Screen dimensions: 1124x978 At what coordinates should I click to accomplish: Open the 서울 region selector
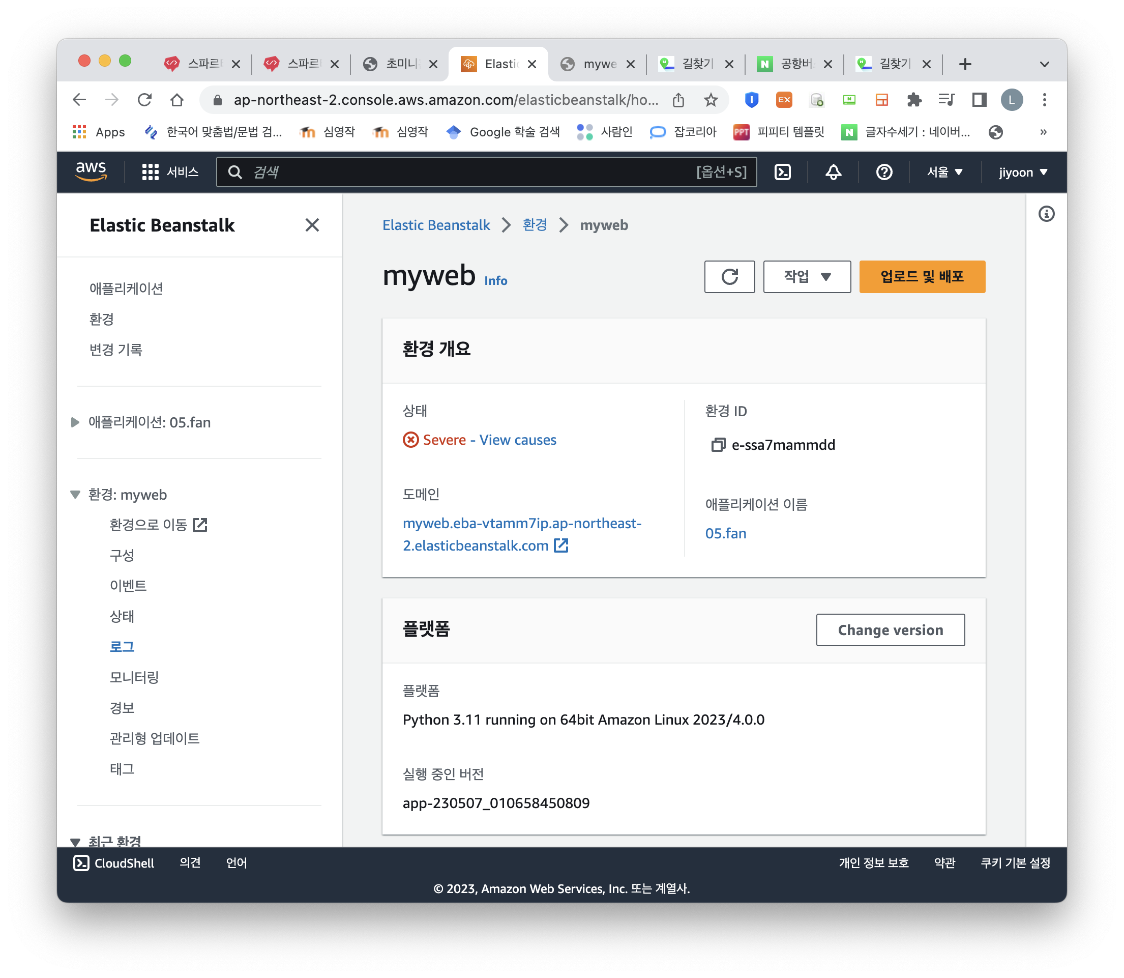[x=944, y=172]
